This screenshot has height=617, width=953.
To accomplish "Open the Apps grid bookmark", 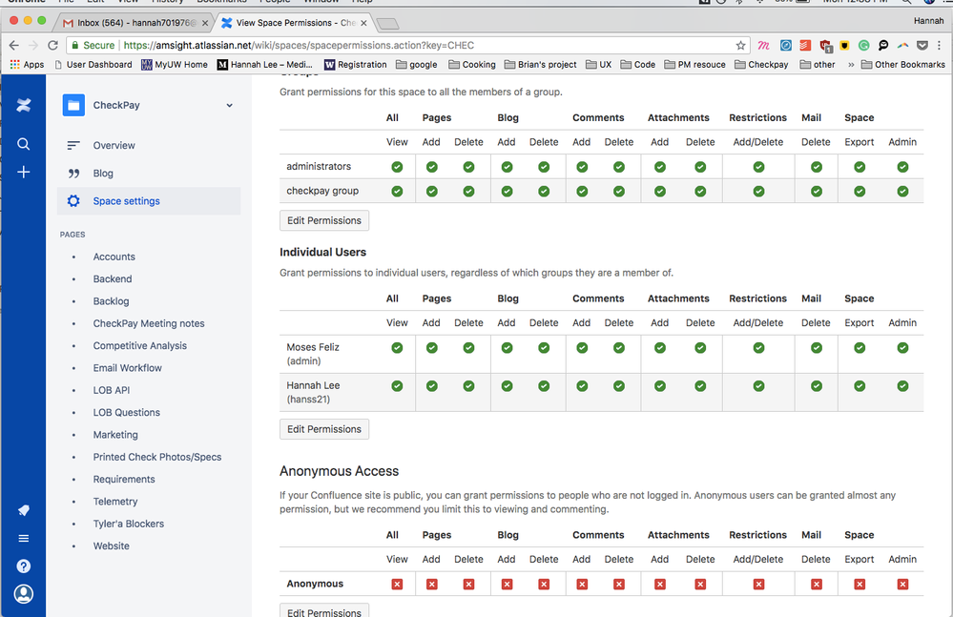I will pyautogui.click(x=27, y=65).
